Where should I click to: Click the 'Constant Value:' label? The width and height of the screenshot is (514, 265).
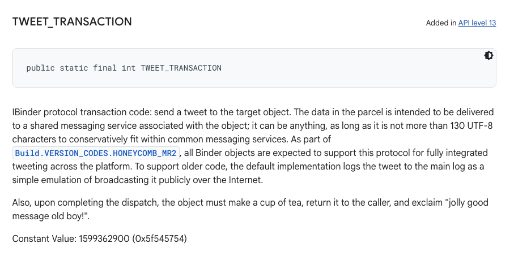click(x=44, y=238)
